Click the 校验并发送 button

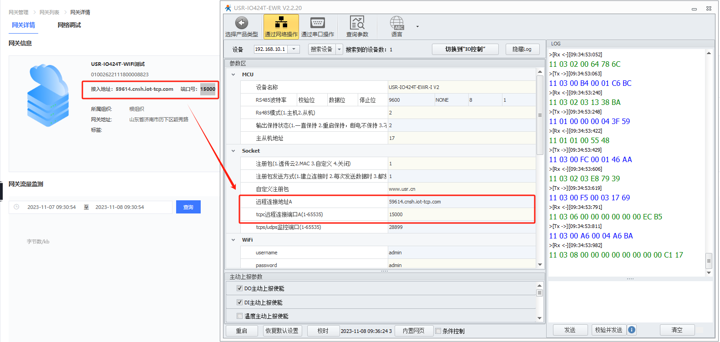608,330
